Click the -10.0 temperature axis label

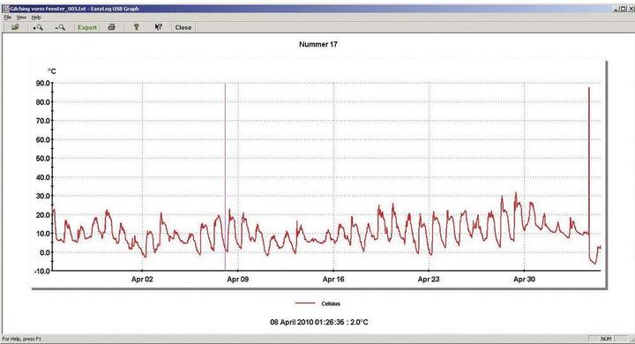click(41, 271)
